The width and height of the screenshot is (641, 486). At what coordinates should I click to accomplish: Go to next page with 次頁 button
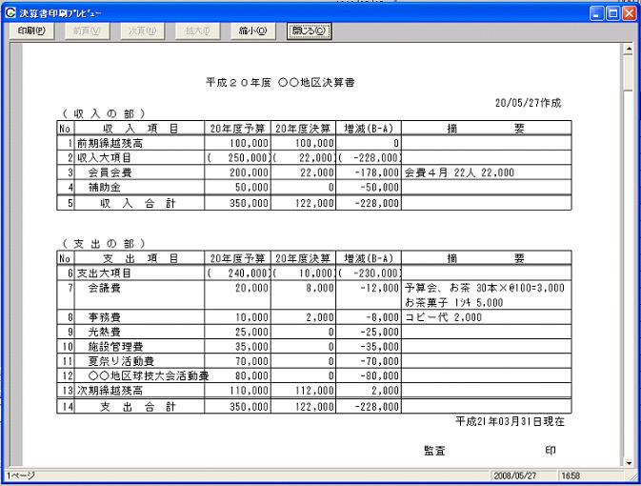(141, 30)
